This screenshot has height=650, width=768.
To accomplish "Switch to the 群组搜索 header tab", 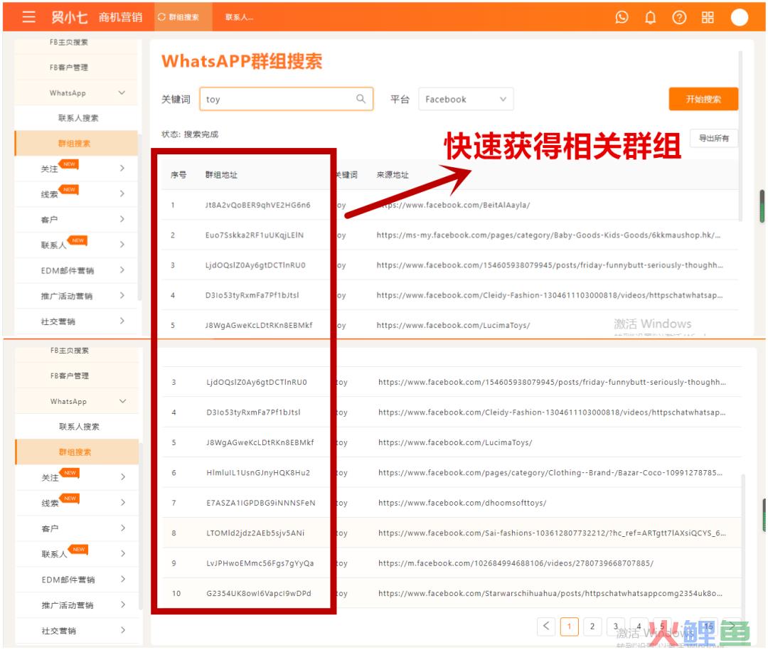I will (183, 17).
